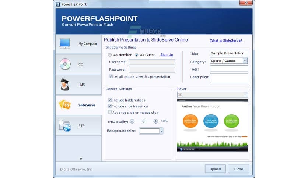
Task: Open the Background color dropdown arrow
Action: coord(161,131)
